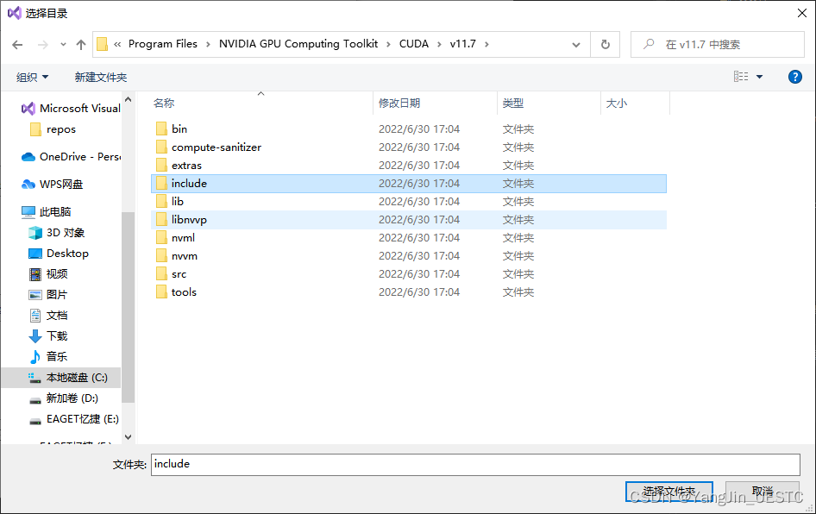
Task: Open view options dropdown arrow
Action: point(759,77)
